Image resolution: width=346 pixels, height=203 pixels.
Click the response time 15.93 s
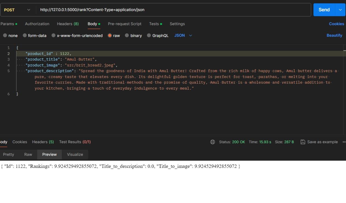tap(260, 142)
